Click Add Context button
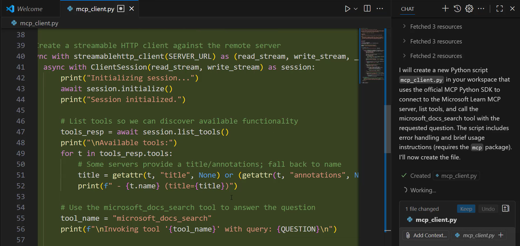Viewport: 520px width, 246px height. [426, 236]
